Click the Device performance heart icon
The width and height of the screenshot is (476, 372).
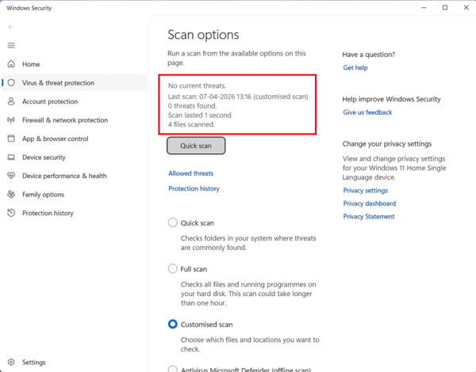[x=11, y=176]
